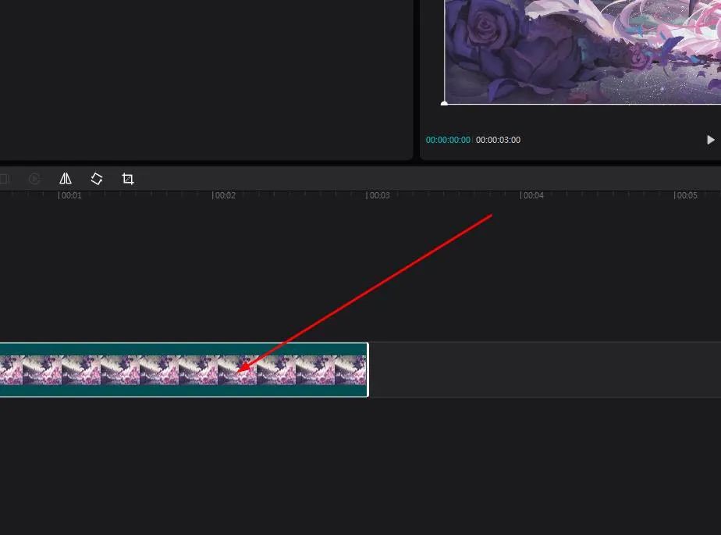
Task: Click the current timecode 00:00:00:00
Action: click(448, 140)
